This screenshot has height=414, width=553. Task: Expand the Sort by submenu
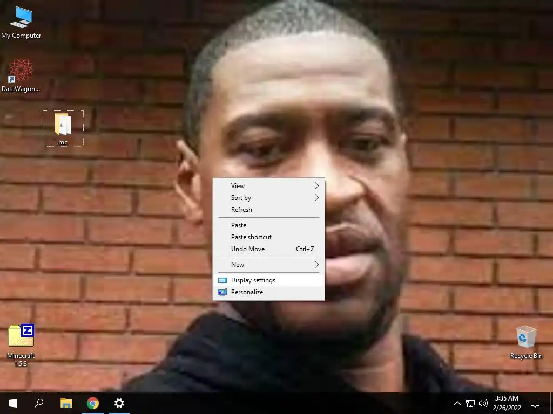(269, 198)
